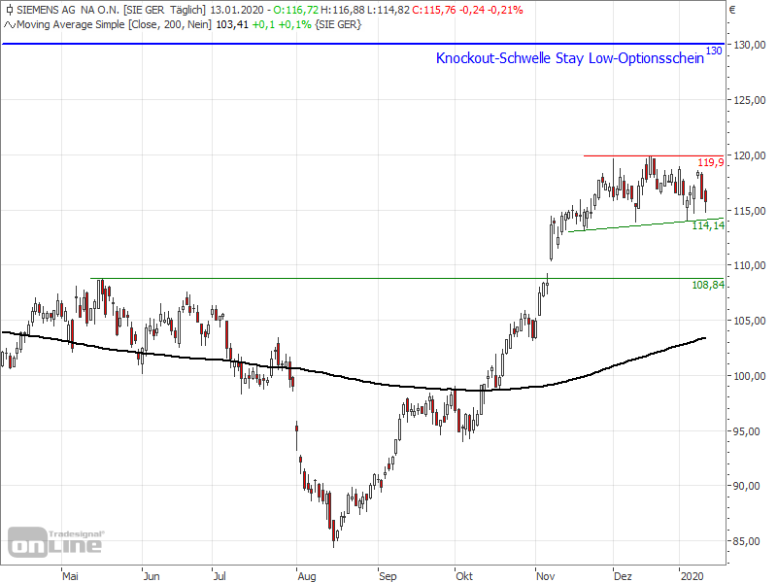777x583 pixels.
Task: Click the [Close, 200, Nein] parameters
Action: pyautogui.click(x=170, y=25)
